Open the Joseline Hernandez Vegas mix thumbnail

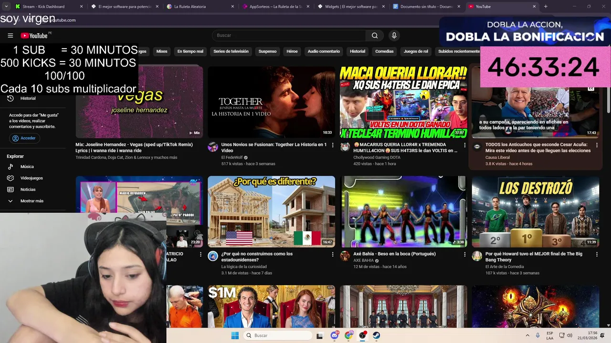(x=139, y=102)
